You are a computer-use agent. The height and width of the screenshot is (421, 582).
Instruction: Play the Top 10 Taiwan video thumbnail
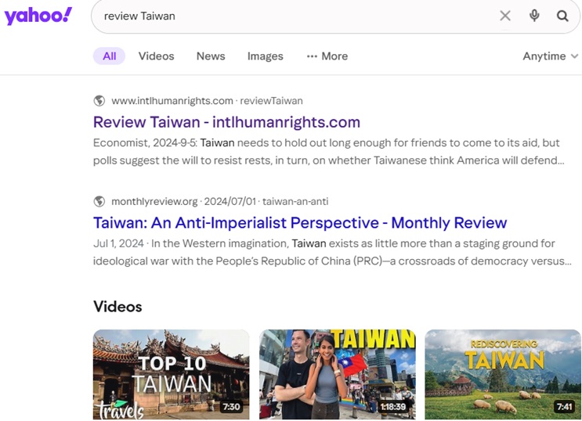coord(171,374)
